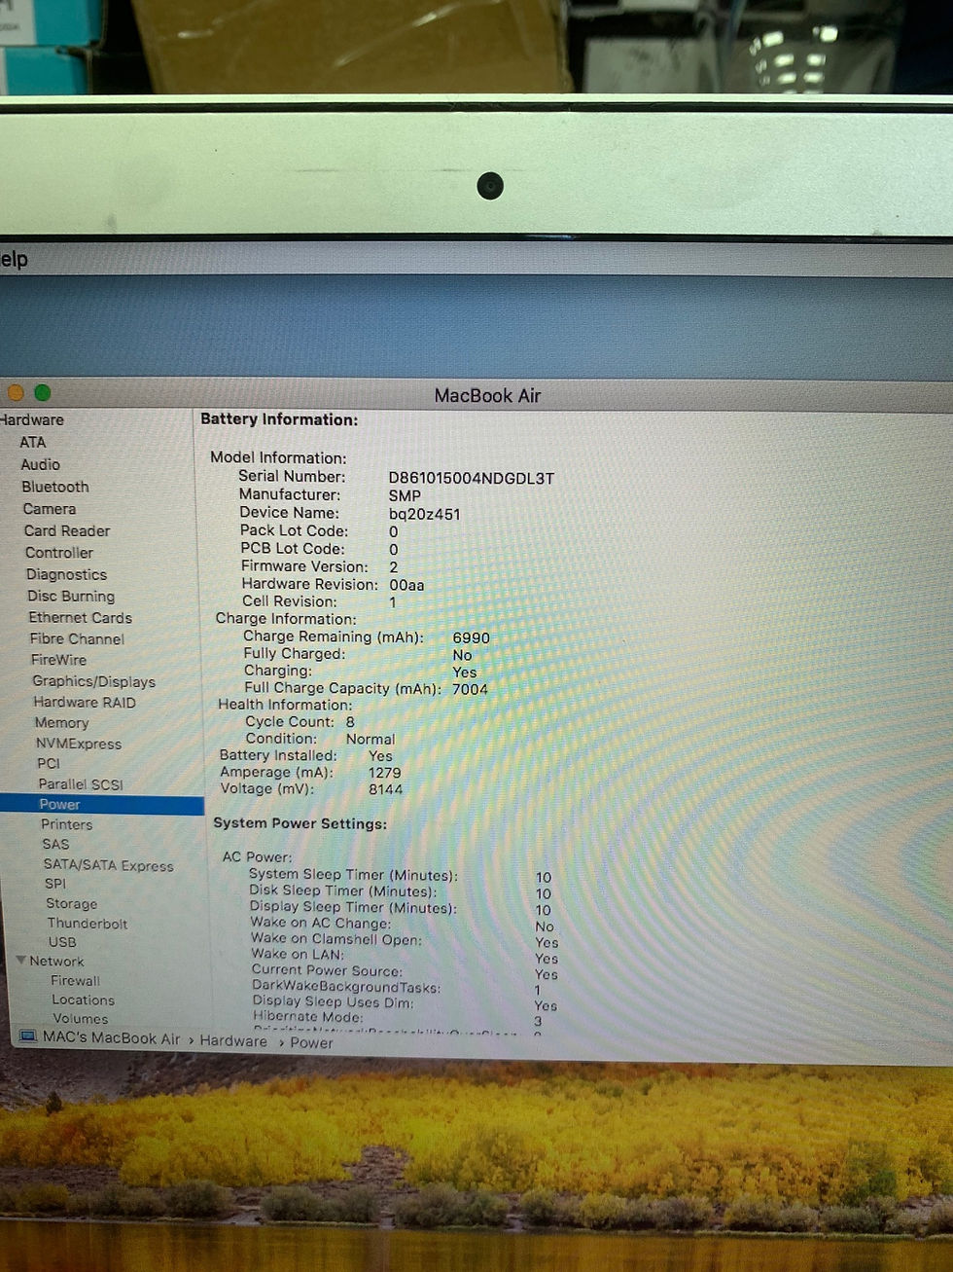View Thunderbolt details

pyautogui.click(x=88, y=924)
